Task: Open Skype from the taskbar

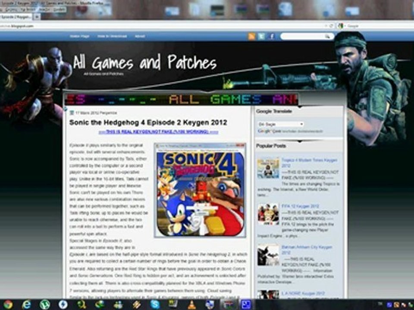Action: coord(155,304)
